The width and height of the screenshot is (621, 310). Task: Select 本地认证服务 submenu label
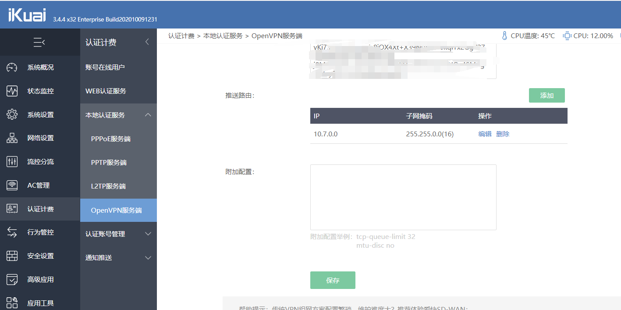[x=105, y=115]
